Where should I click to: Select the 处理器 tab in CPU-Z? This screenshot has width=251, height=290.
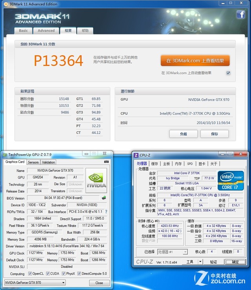tap(142, 164)
